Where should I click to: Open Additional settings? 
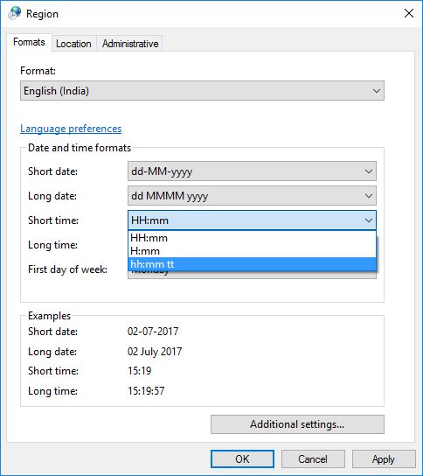pos(297,424)
